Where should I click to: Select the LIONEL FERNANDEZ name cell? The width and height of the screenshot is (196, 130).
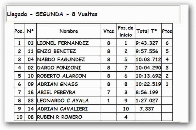pyautogui.click(x=69, y=43)
